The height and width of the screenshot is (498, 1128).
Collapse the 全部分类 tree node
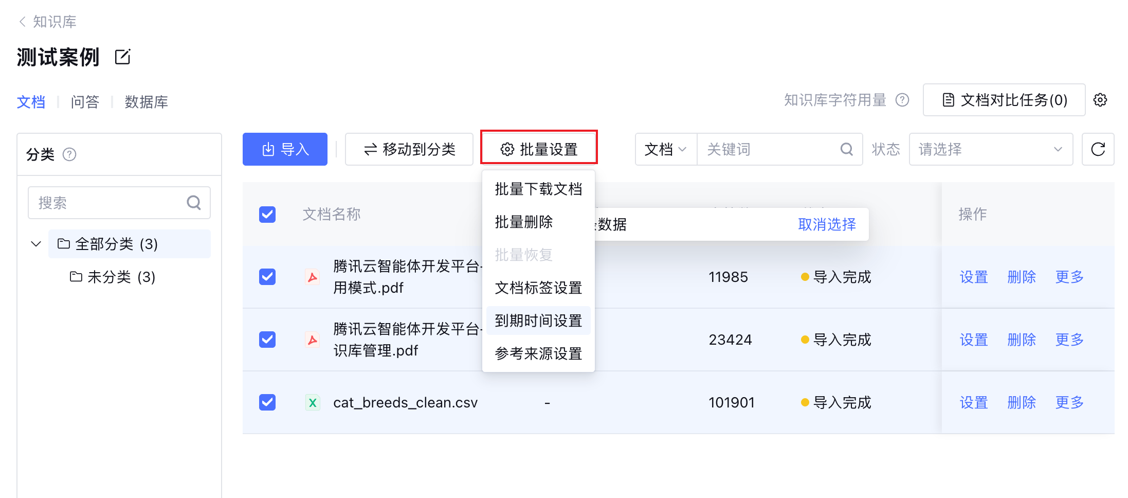[x=36, y=244]
